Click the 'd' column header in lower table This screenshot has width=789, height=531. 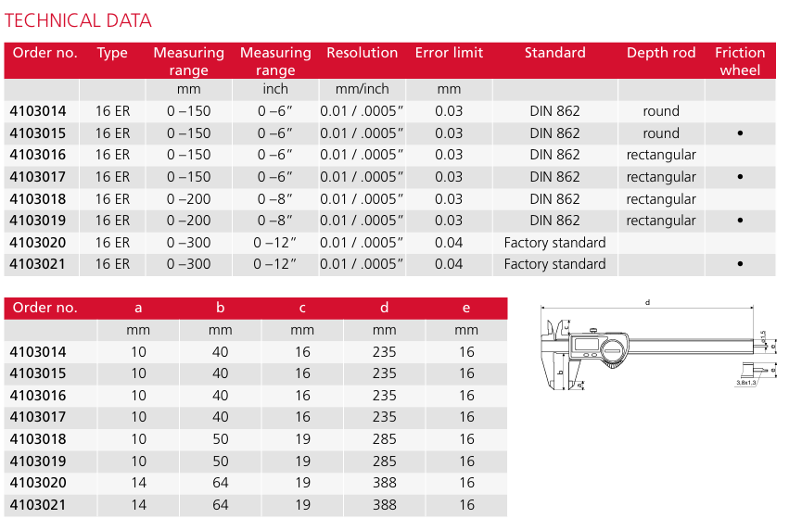tap(384, 308)
